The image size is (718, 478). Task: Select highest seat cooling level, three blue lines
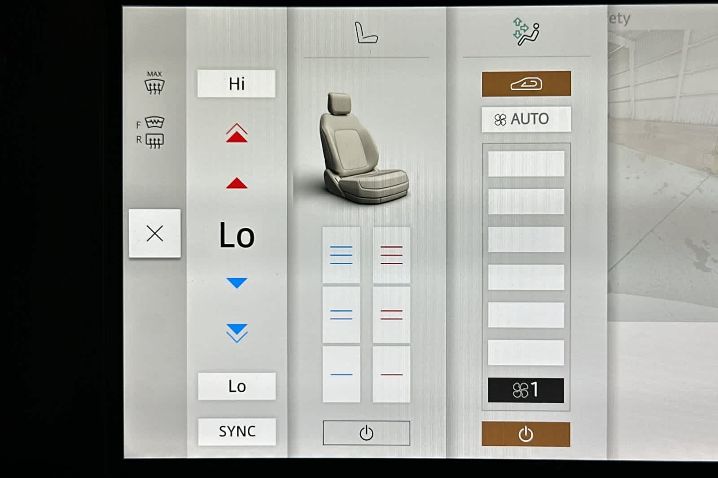(341, 255)
